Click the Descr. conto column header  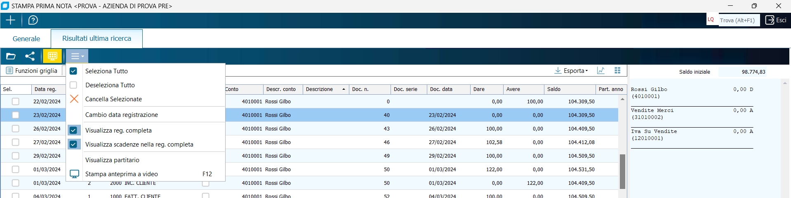pos(283,89)
